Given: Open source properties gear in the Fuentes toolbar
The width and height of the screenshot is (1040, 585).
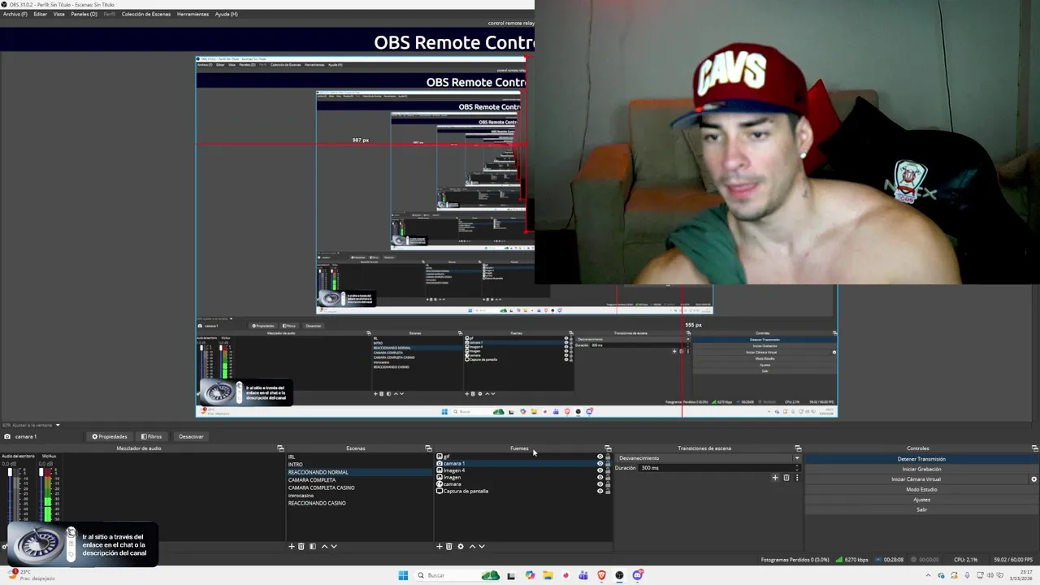Looking at the screenshot, I should point(461,546).
